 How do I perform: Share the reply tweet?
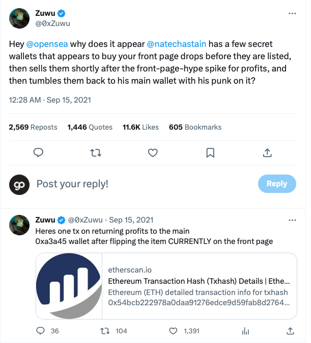(291, 331)
